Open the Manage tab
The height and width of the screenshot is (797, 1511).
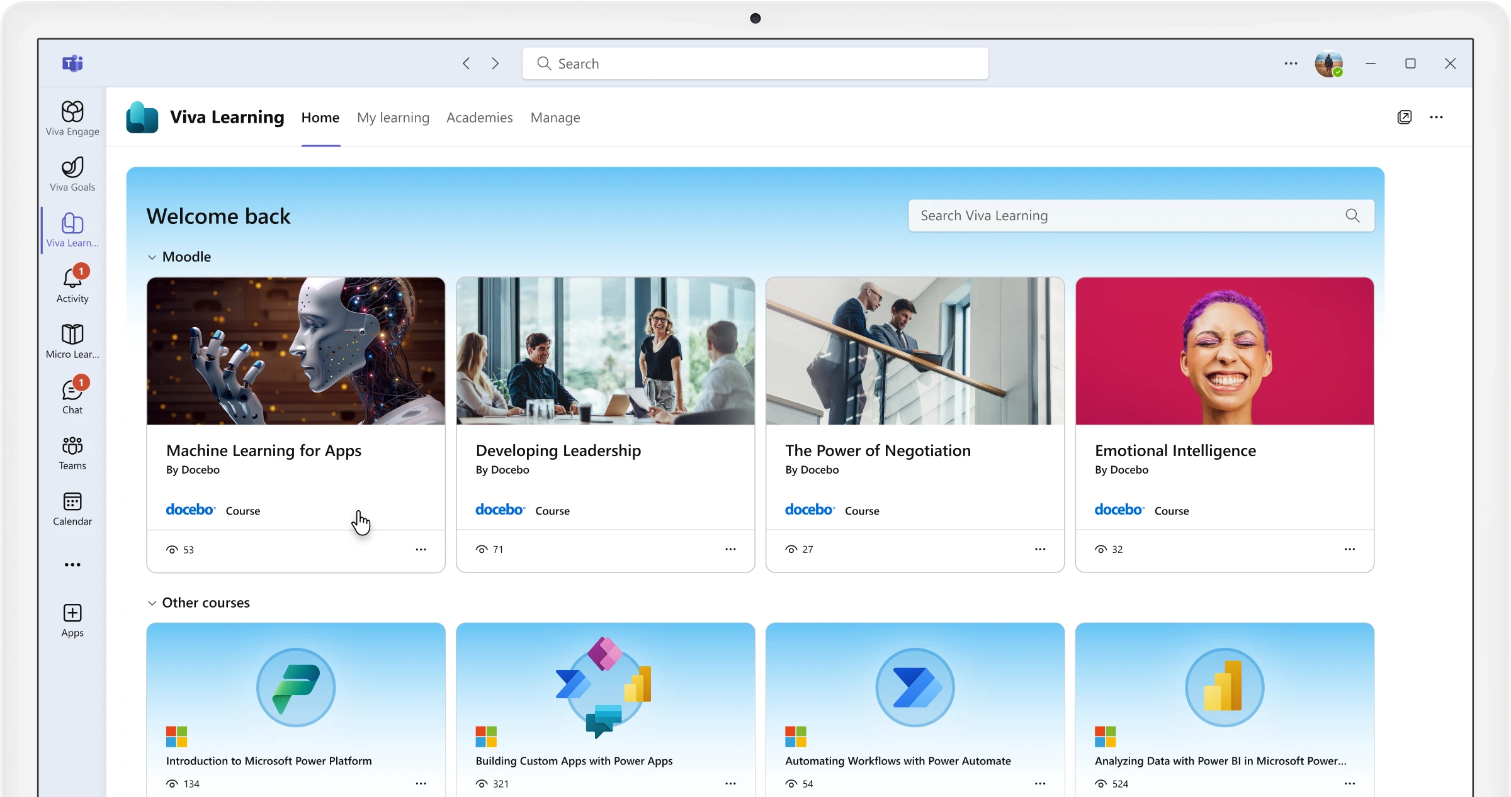tap(555, 118)
